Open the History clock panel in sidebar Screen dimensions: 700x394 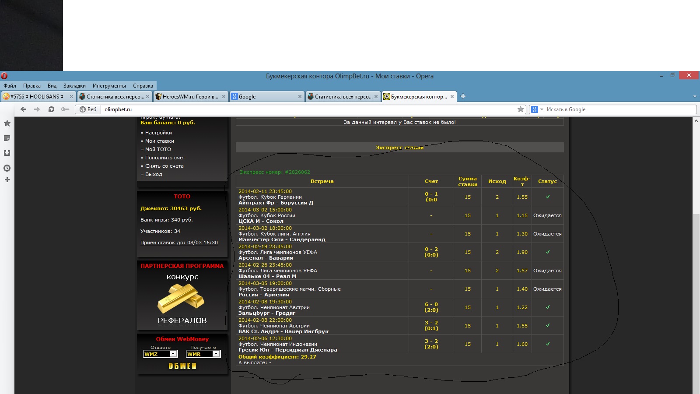coord(7,168)
